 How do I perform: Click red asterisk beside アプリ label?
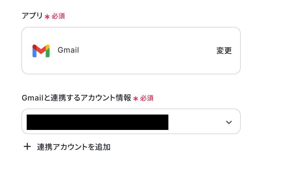[47, 16]
